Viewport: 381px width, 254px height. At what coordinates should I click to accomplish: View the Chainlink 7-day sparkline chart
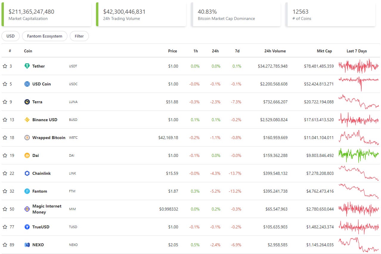359,173
